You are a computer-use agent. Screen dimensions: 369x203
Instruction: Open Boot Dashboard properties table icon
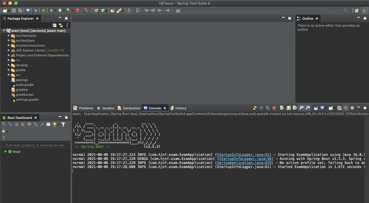(48, 124)
